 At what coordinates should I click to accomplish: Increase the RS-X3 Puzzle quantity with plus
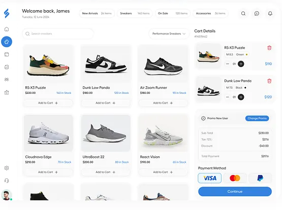241,64
